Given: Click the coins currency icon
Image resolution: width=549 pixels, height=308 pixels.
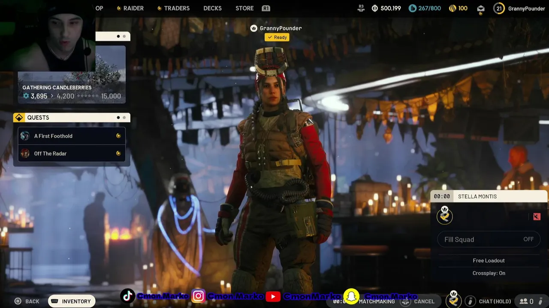Looking at the screenshot, I should click(x=374, y=8).
